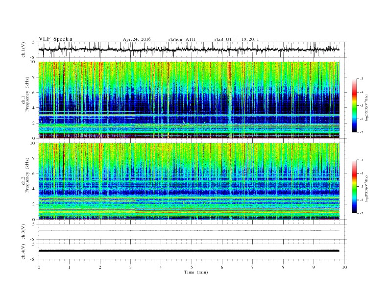
Task: Click the ch.2 spectrogram panel
Action: pos(189,181)
